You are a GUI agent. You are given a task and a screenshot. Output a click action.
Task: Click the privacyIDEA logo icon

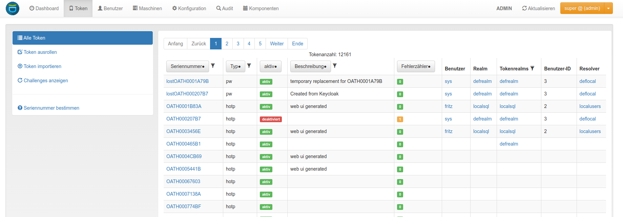[13, 8]
